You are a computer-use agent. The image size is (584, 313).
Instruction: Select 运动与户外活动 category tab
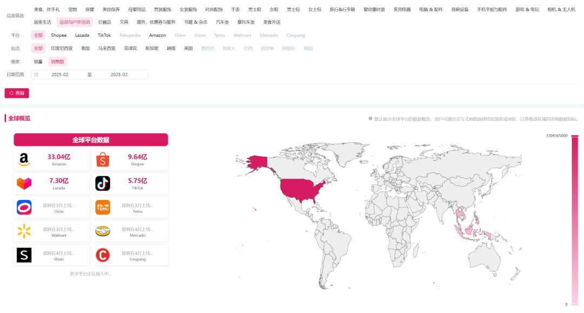tap(75, 22)
